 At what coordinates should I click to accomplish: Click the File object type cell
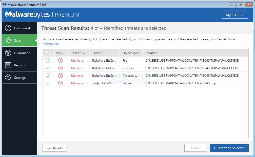tap(125, 60)
